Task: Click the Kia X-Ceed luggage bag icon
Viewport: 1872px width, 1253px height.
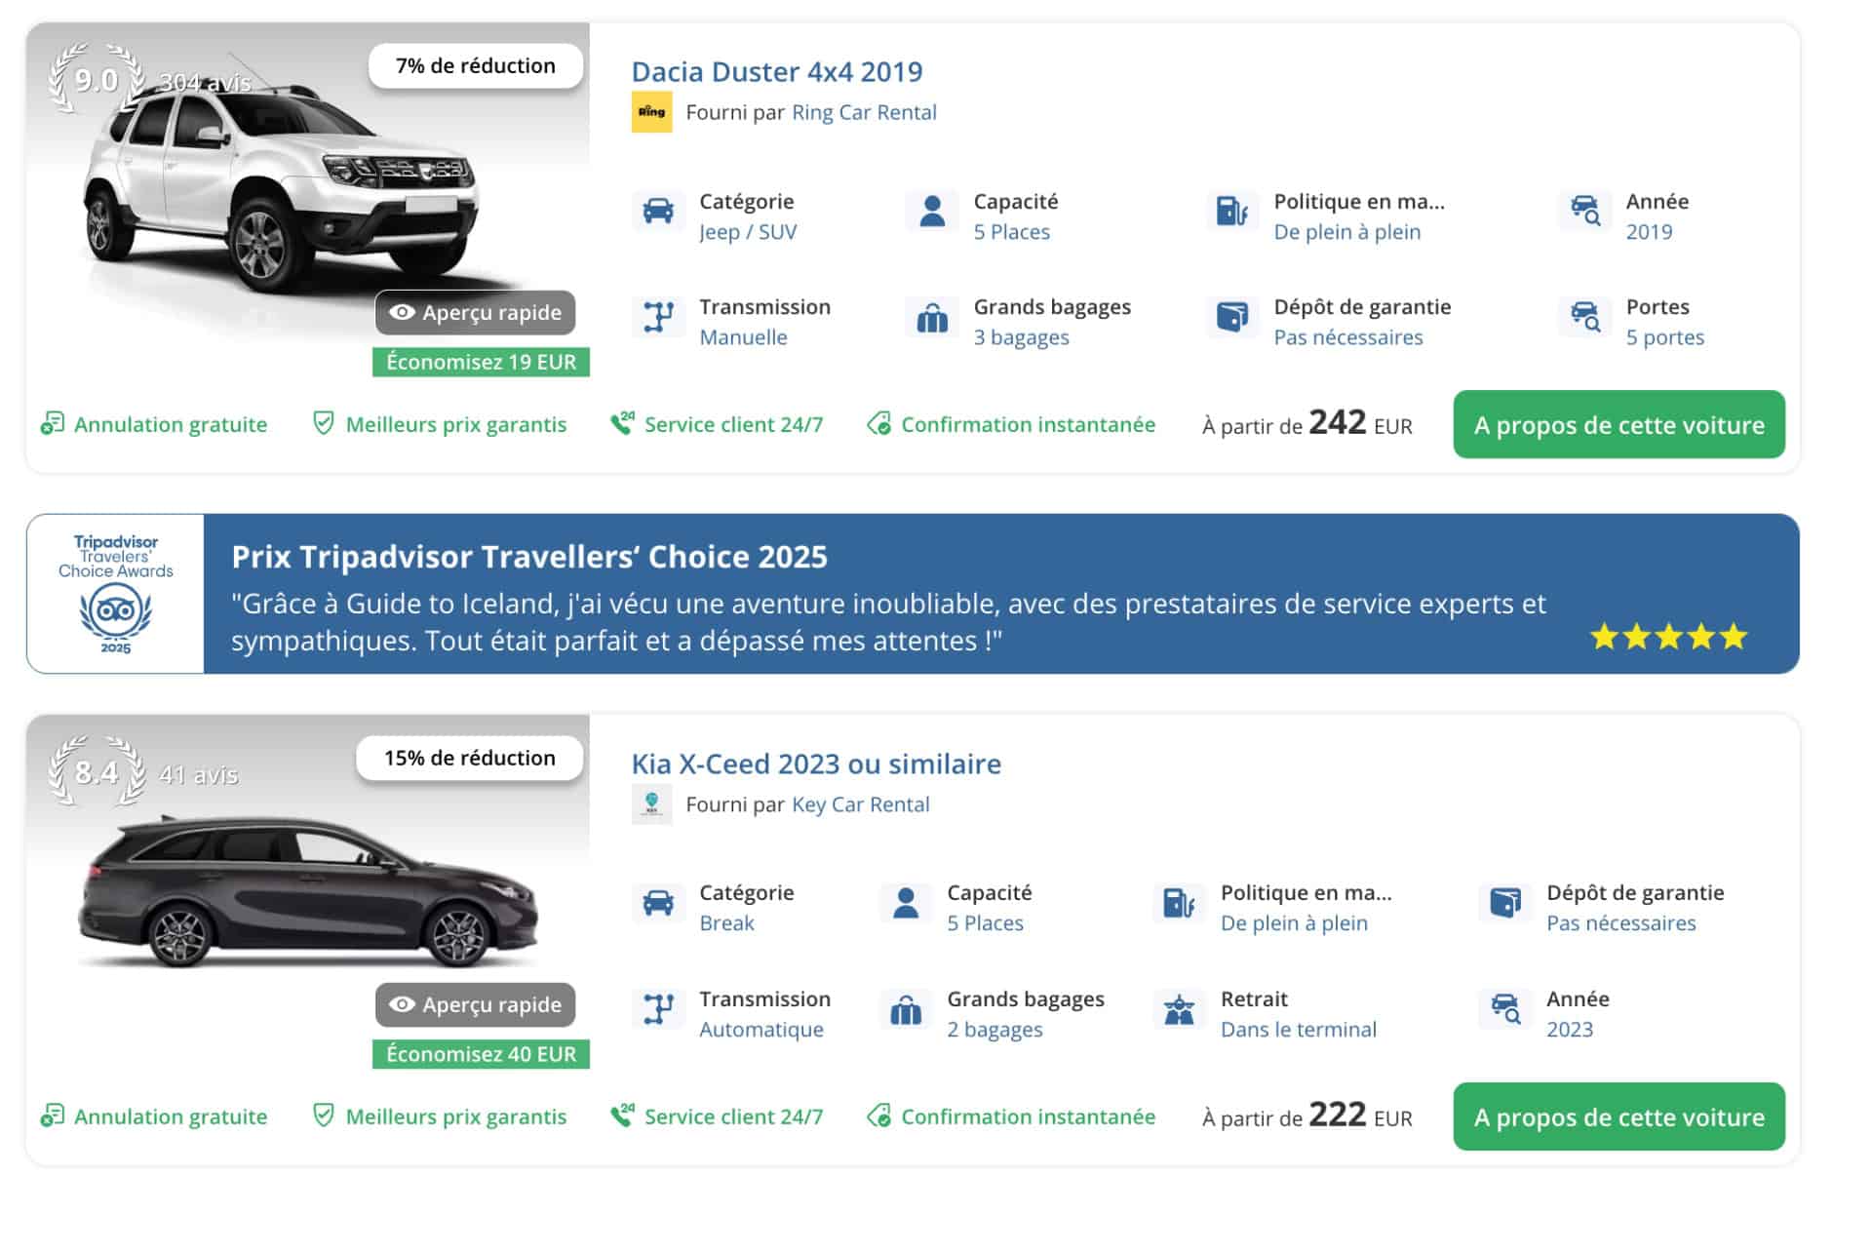Action: (x=906, y=1009)
